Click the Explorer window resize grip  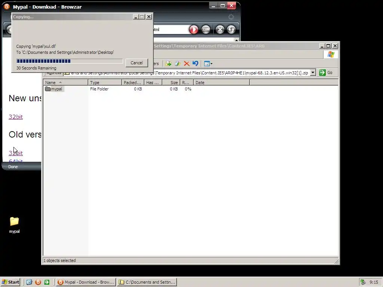coord(337,261)
